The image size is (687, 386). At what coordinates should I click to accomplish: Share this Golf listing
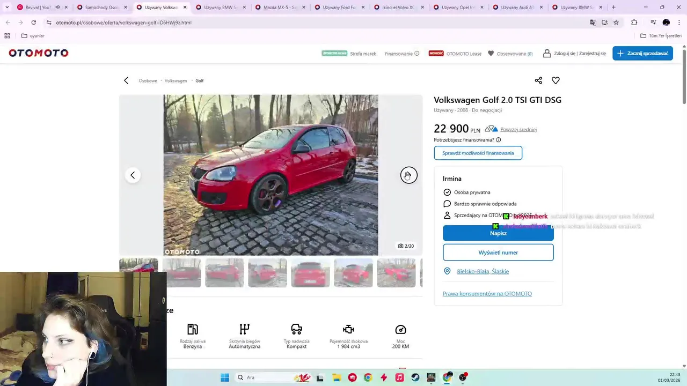[x=538, y=80]
